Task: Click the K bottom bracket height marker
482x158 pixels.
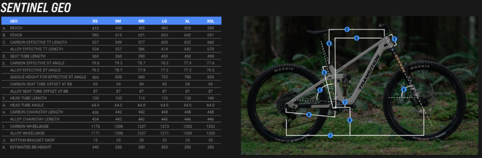Action: point(349,120)
